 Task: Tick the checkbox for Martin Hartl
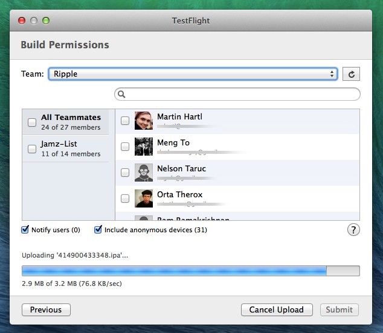tap(125, 121)
